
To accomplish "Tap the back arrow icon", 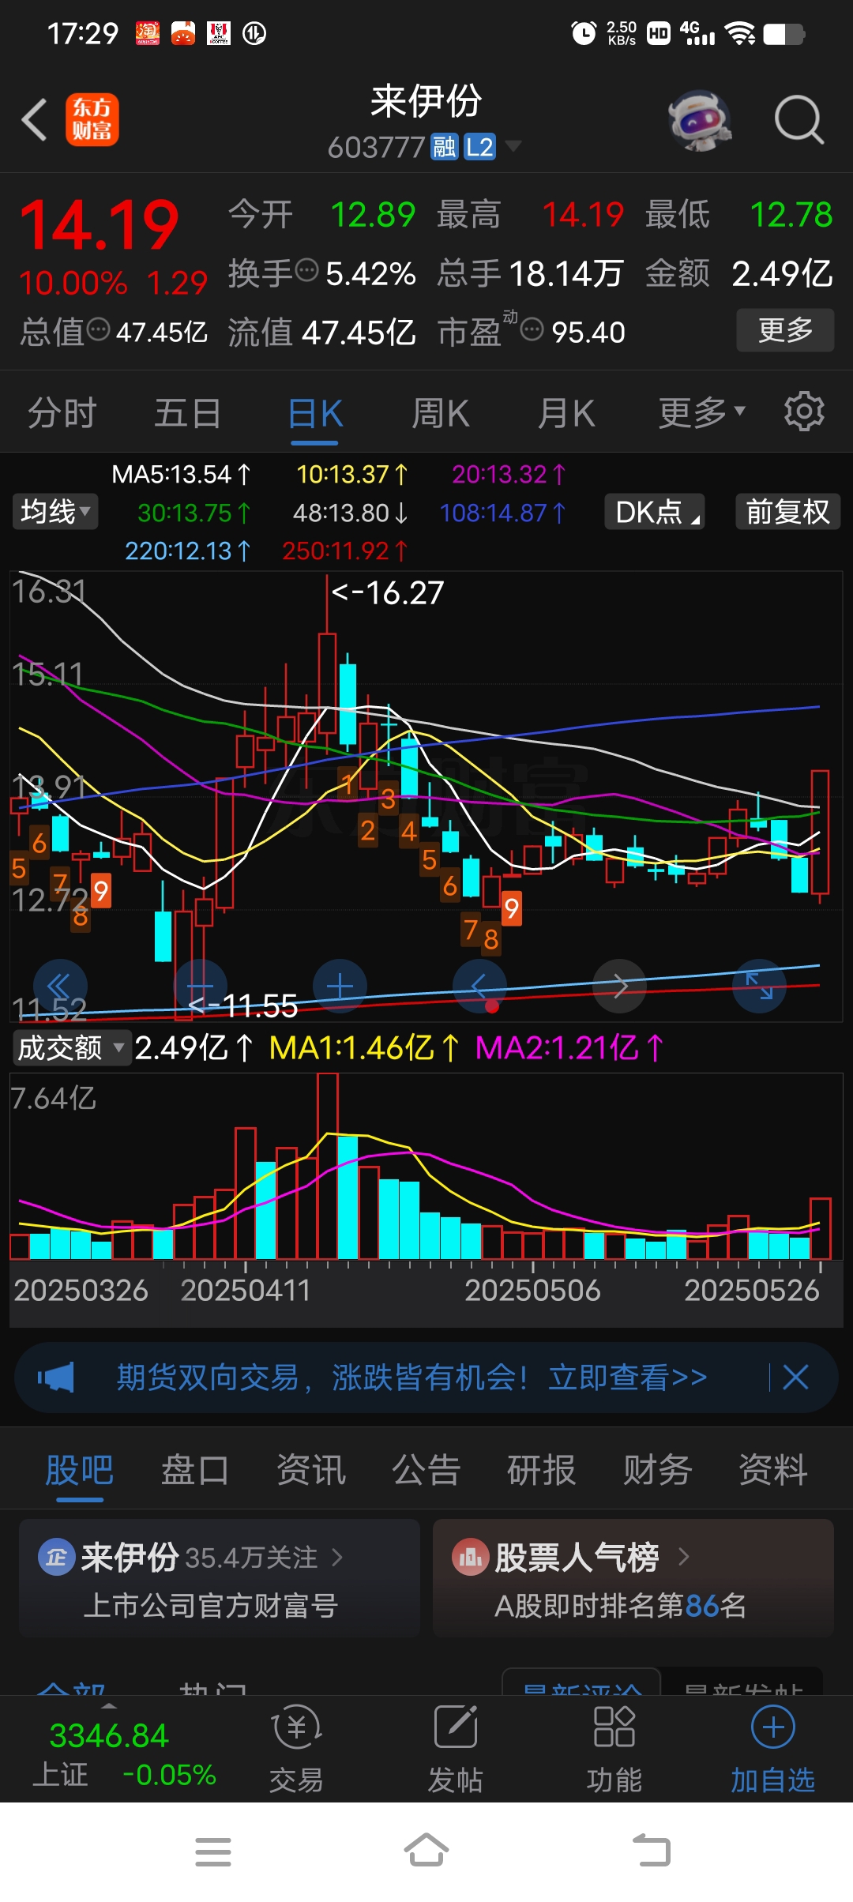I will click(x=34, y=120).
